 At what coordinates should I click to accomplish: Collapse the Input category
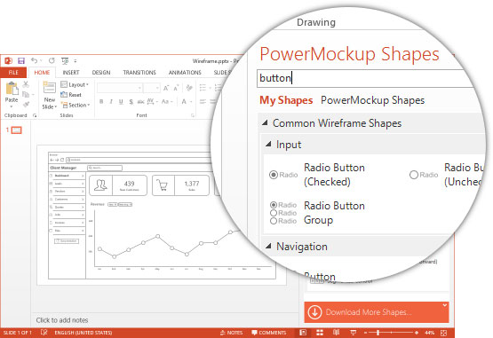(x=268, y=145)
